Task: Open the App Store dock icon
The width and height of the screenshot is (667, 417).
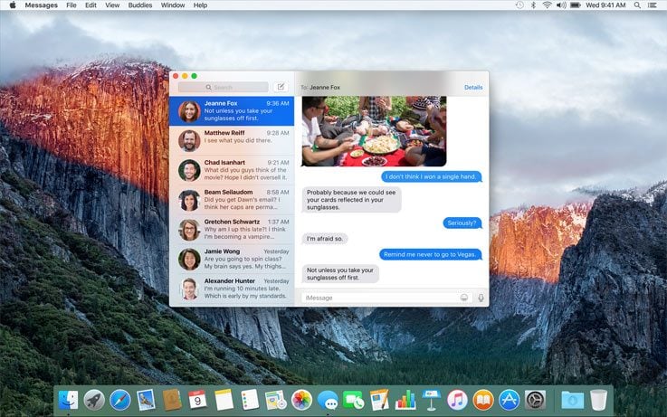Action: coord(509,399)
